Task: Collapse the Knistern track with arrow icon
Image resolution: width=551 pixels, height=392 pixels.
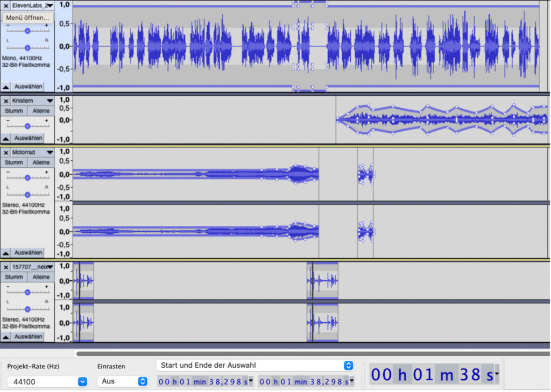Action: tap(6, 138)
